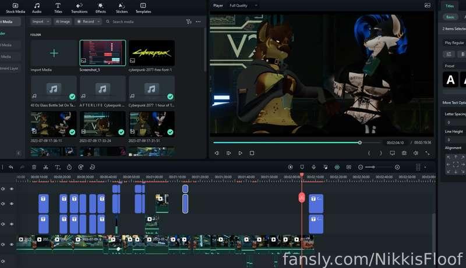The width and height of the screenshot is (466, 268).
Task: Zoom out the timeline with minus button
Action: tap(361, 167)
